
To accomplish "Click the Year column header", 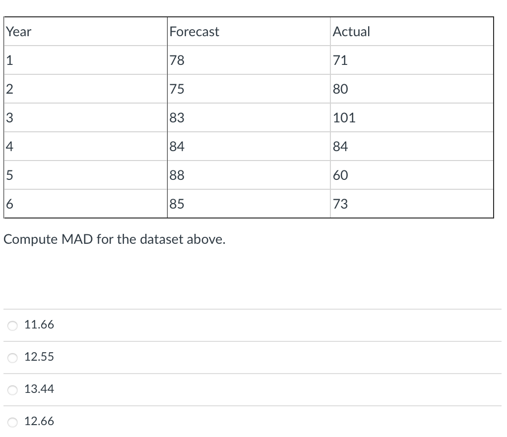I will tap(18, 31).
